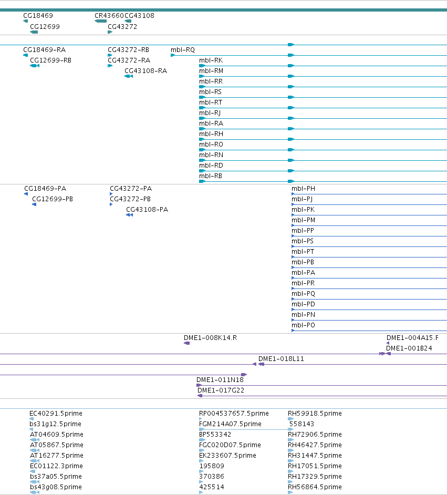Select the mbl-PP protein
447x495 pixels.
(303, 231)
